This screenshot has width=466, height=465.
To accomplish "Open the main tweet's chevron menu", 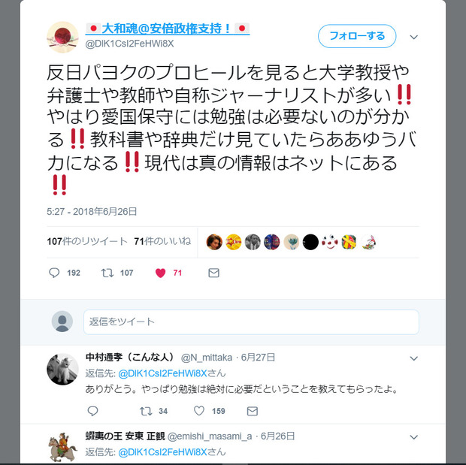I will (414, 37).
